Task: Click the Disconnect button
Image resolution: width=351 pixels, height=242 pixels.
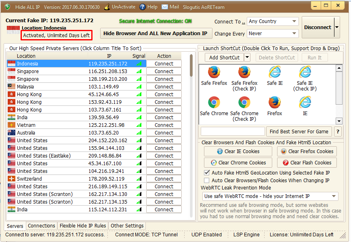Action: pos(317,27)
